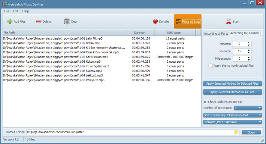Click the Version 1.2 status bar entry
Viewport: 266px width, 144px height.
[x=11, y=140]
